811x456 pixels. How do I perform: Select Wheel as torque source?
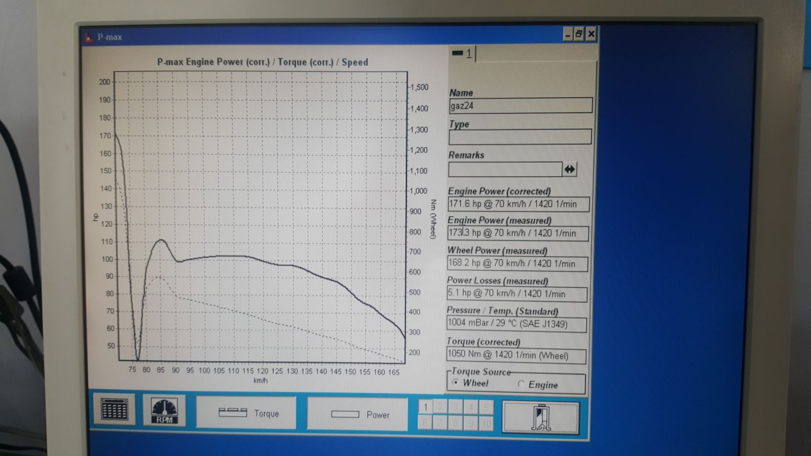(x=455, y=383)
